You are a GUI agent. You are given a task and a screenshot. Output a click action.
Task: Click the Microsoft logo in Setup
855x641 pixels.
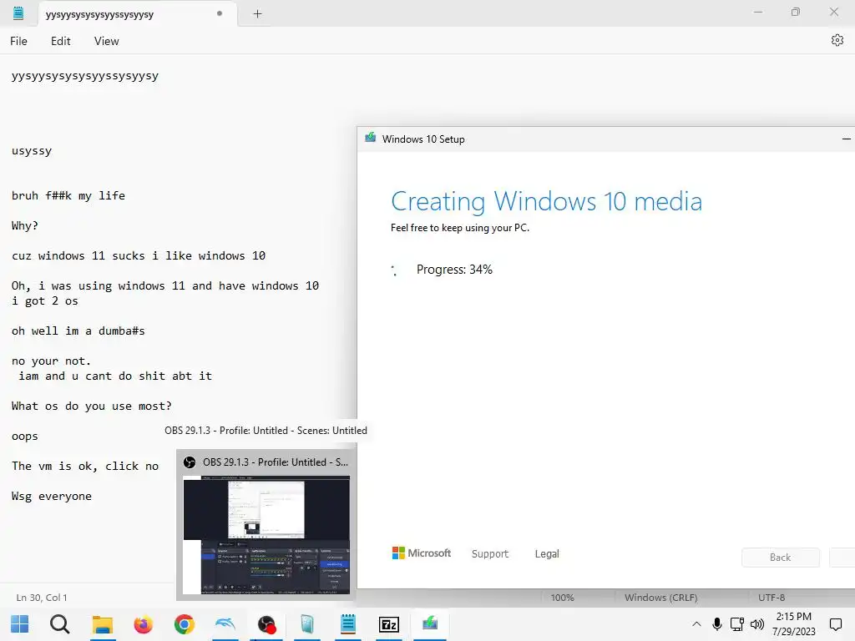[422, 553]
